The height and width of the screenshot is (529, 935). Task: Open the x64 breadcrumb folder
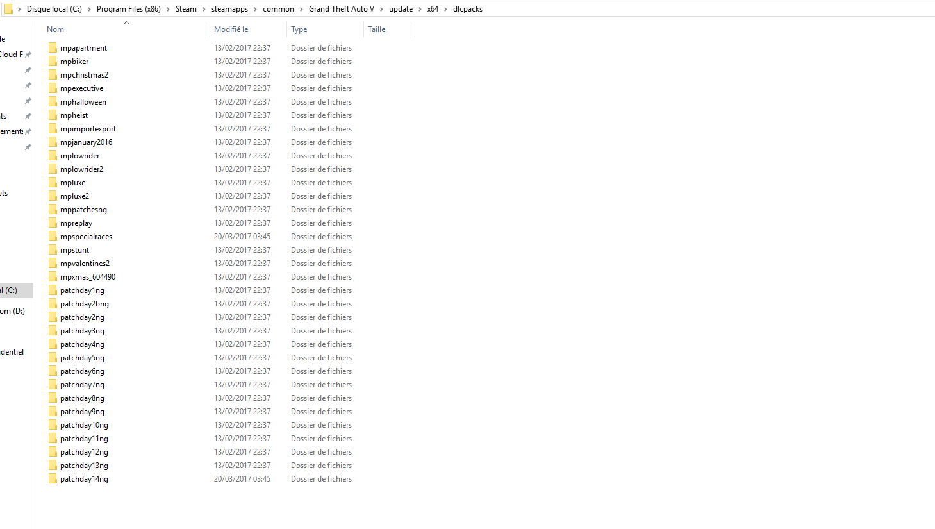[x=433, y=9]
